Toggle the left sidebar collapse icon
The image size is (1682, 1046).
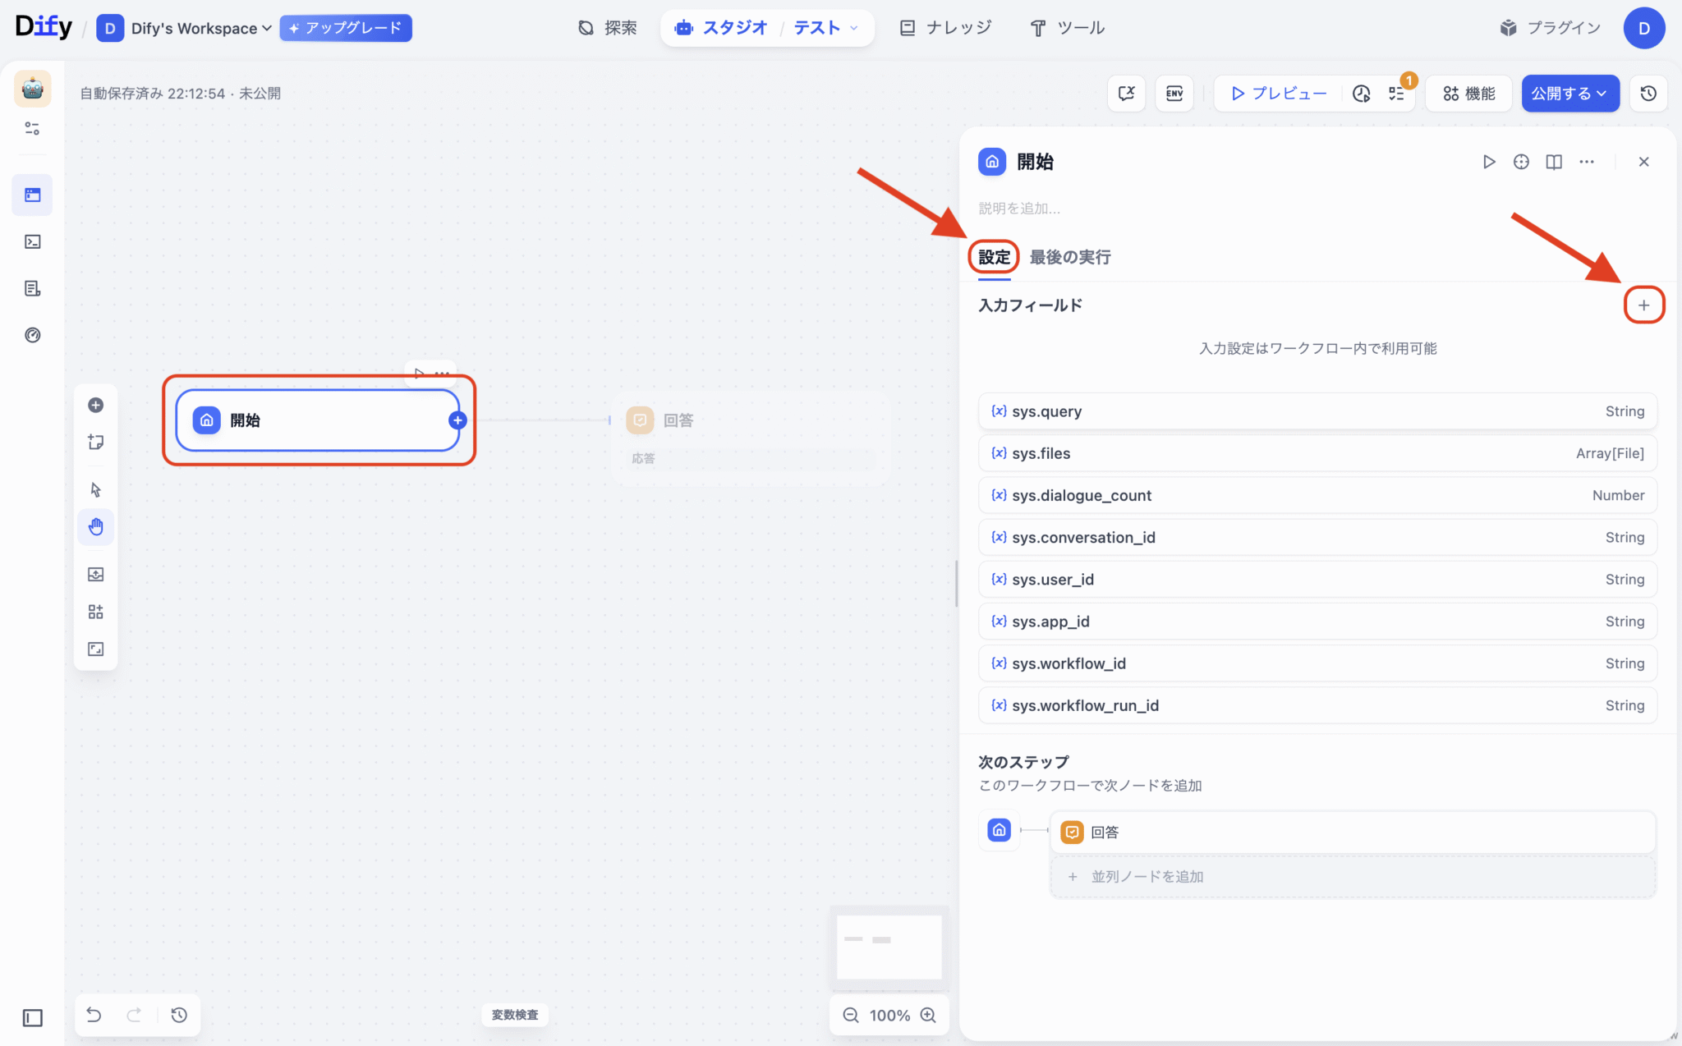click(33, 1018)
